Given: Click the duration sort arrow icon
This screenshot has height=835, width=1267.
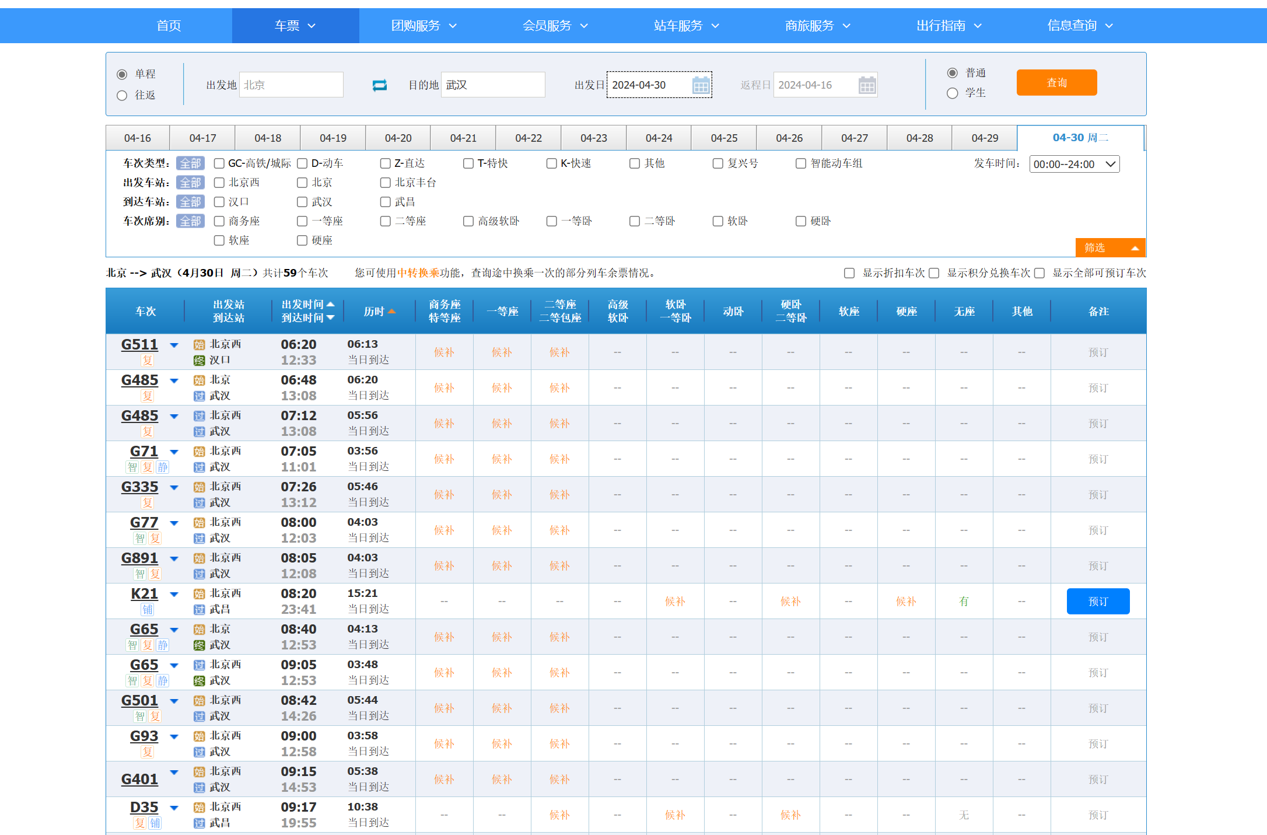Looking at the screenshot, I should click(391, 312).
